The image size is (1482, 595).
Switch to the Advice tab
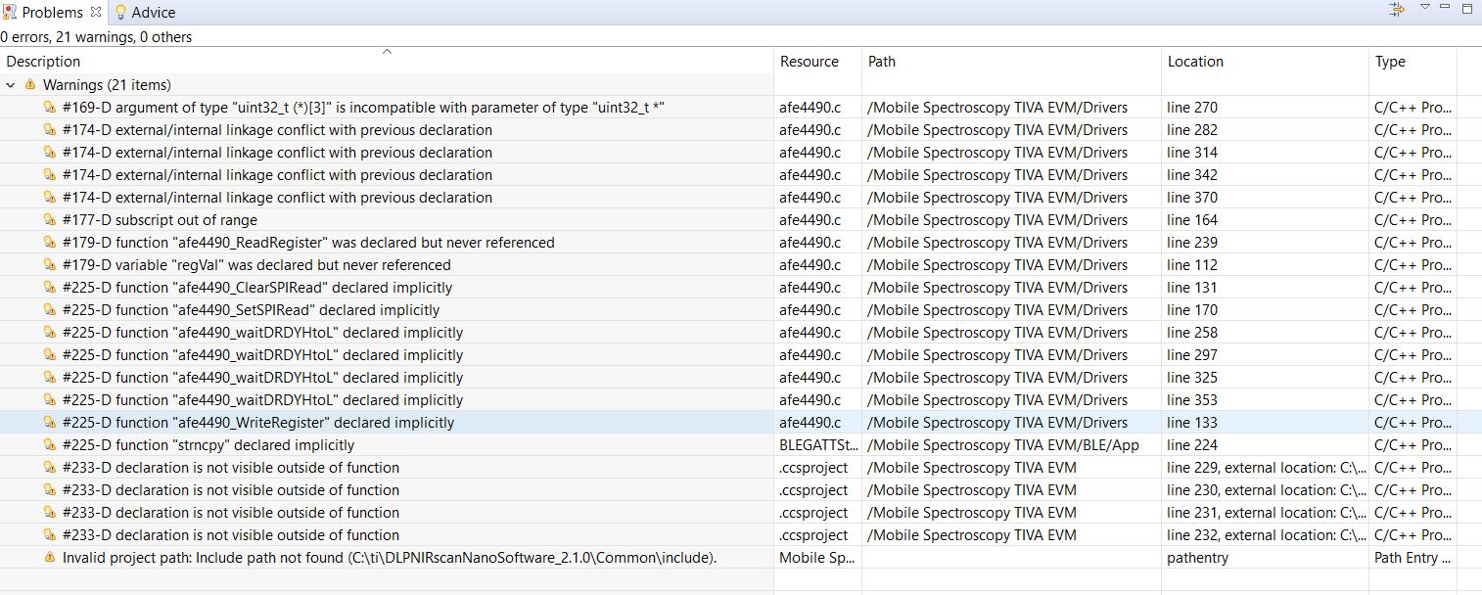point(153,13)
